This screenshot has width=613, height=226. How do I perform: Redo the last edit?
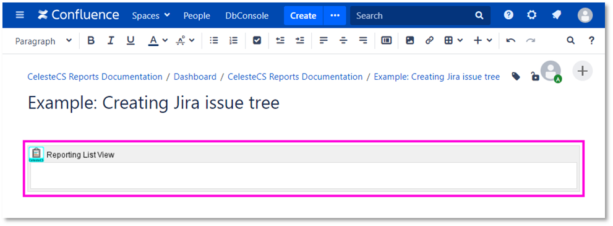tap(531, 41)
